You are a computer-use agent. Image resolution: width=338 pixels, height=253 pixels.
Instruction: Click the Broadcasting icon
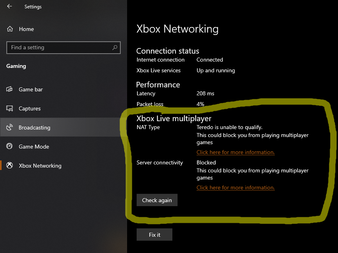(10, 127)
